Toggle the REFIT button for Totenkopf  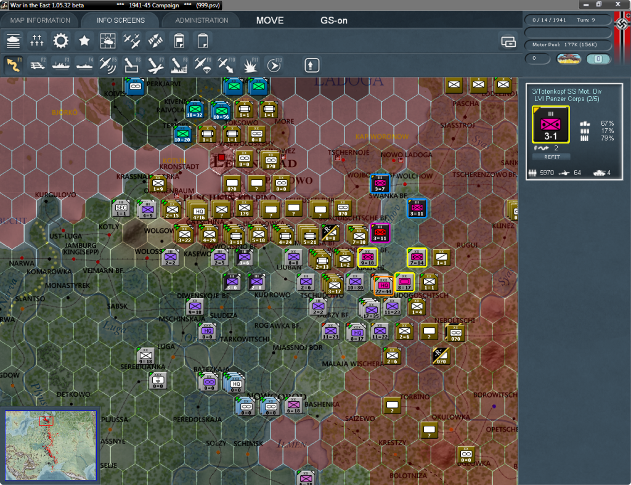pos(552,157)
